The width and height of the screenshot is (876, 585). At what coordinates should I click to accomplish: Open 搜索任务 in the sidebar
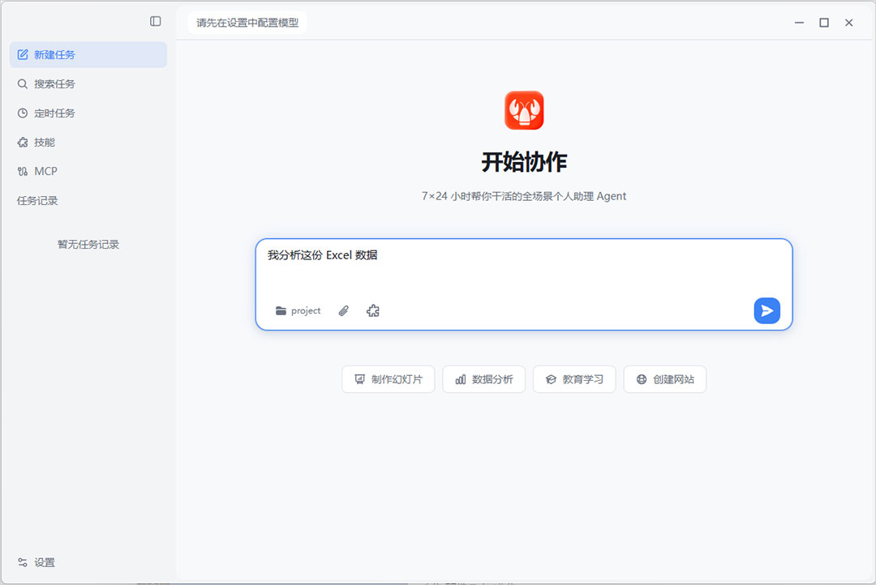coord(88,83)
